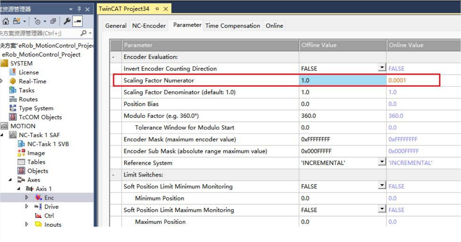Open the Time Compensation tab

click(233, 26)
